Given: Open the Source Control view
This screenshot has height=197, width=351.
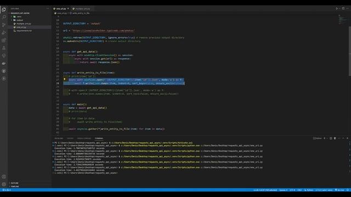Looking at the screenshot, I should point(4,25).
